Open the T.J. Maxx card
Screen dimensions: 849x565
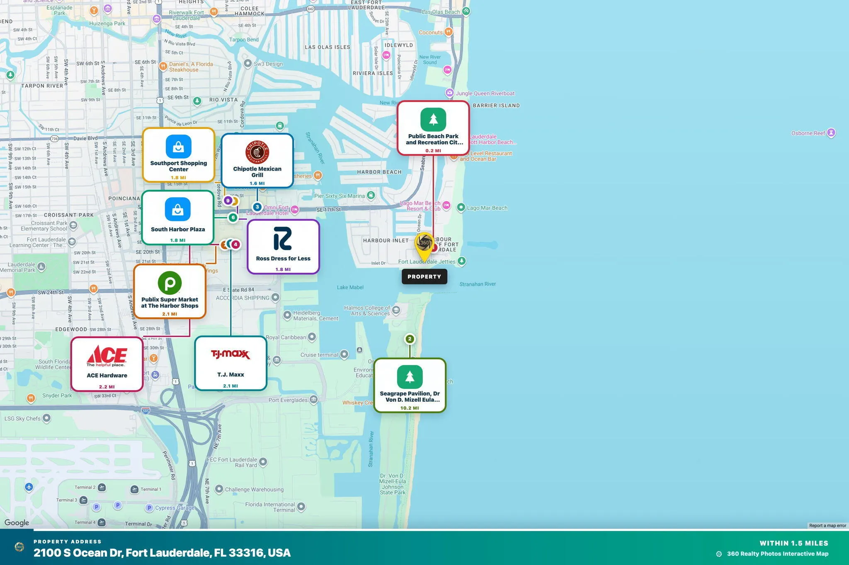pos(230,363)
